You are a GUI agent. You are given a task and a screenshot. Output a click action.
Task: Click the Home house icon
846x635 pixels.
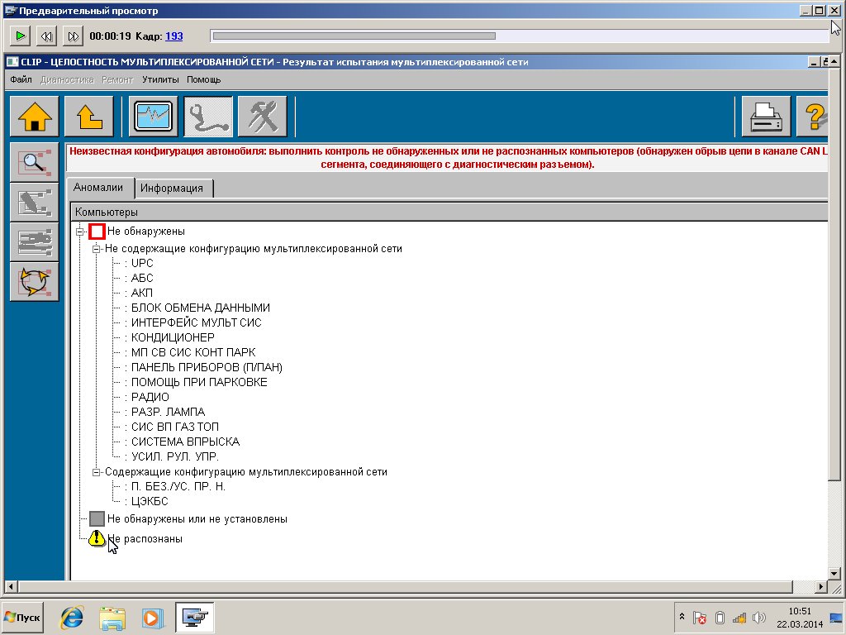(x=35, y=116)
